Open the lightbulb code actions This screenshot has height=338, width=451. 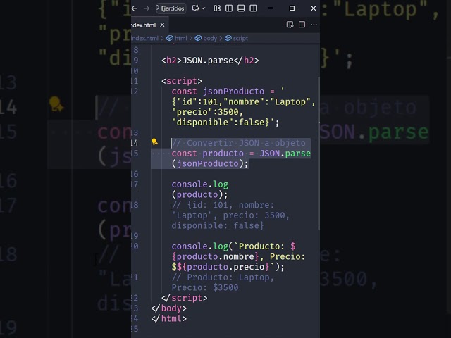click(154, 142)
